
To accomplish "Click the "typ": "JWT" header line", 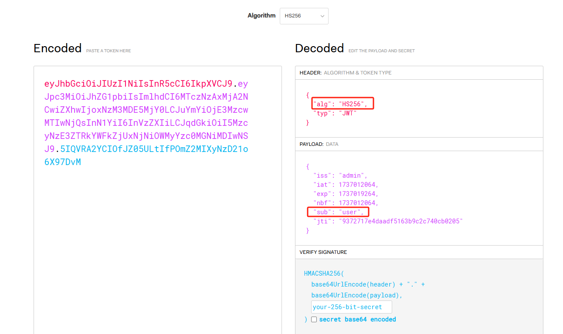I will point(335,113).
